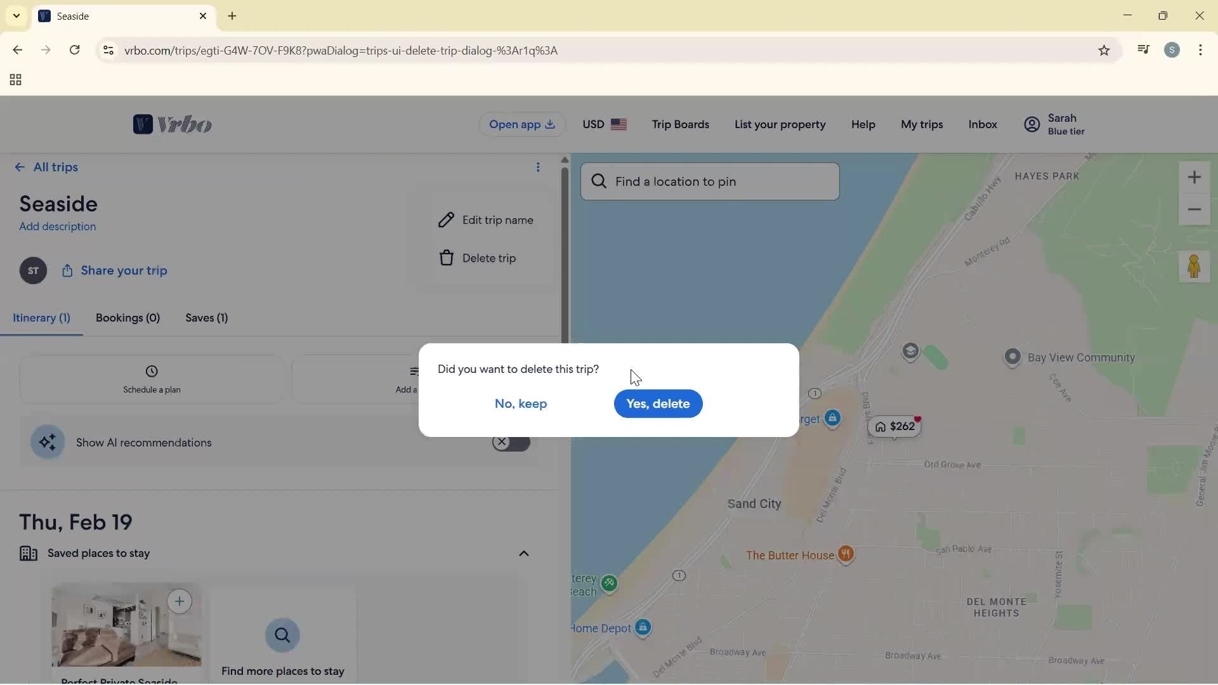Image resolution: width=1218 pixels, height=685 pixels.
Task: Click the Share your trip icon
Action: point(67,270)
